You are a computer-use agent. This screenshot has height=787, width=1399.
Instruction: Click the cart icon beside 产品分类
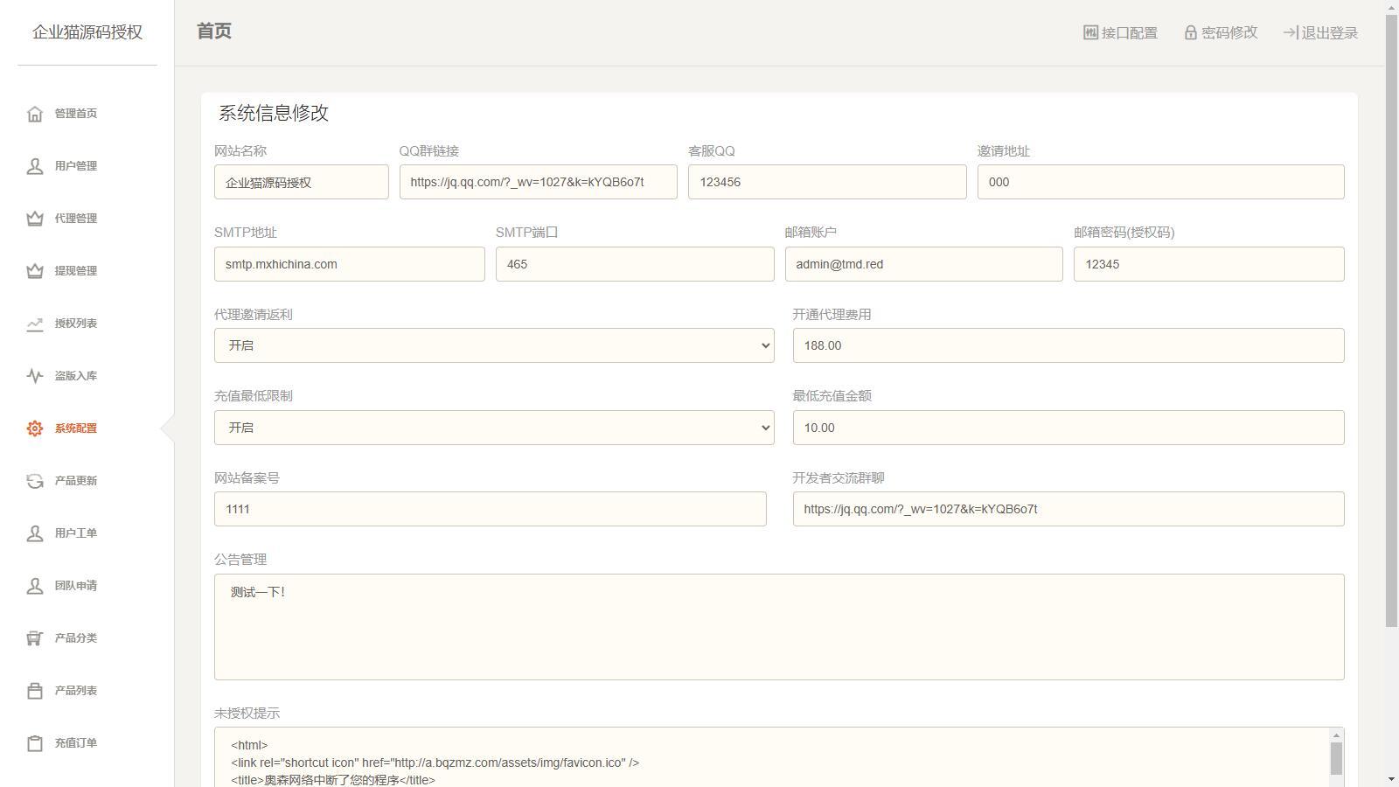click(35, 638)
